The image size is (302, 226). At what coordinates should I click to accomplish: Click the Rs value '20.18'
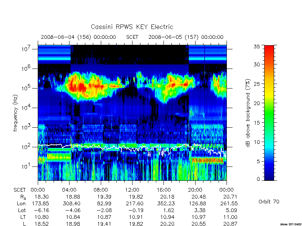coord(167,197)
